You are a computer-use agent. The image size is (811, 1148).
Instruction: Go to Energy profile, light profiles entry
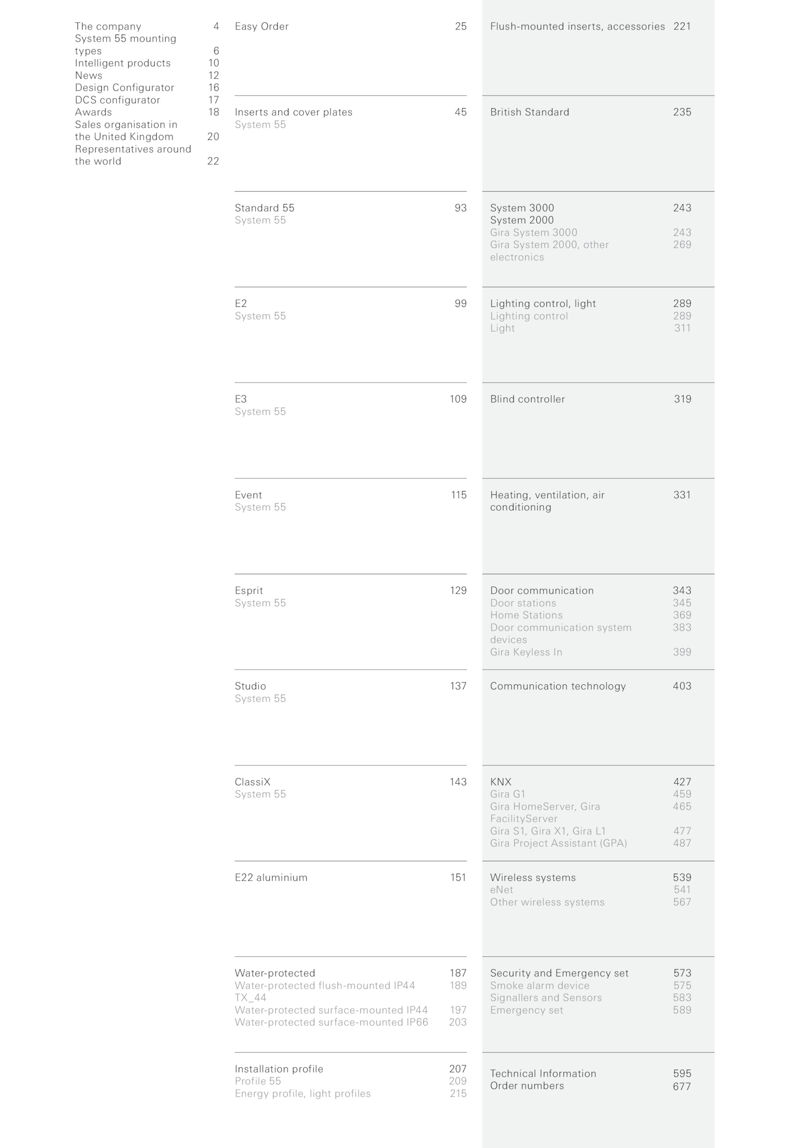click(x=303, y=1094)
